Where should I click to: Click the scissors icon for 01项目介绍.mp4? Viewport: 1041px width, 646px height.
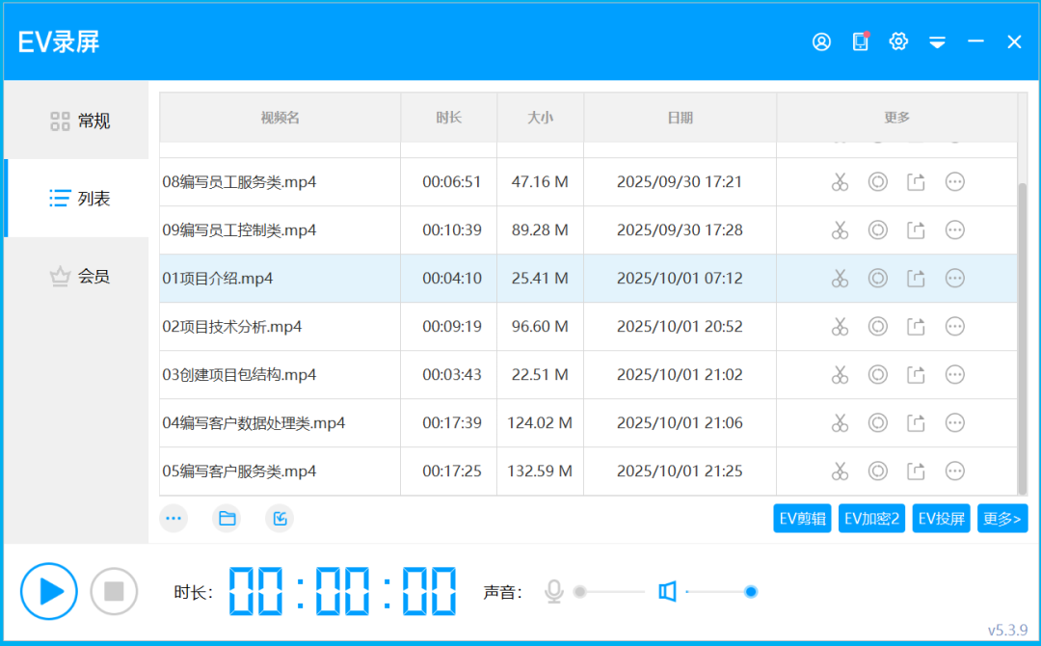840,278
